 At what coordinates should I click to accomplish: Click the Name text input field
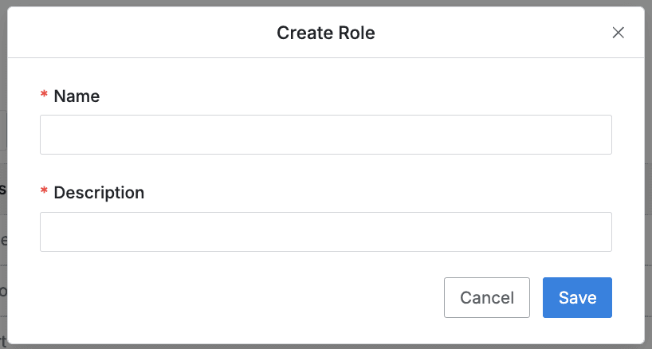tap(325, 135)
